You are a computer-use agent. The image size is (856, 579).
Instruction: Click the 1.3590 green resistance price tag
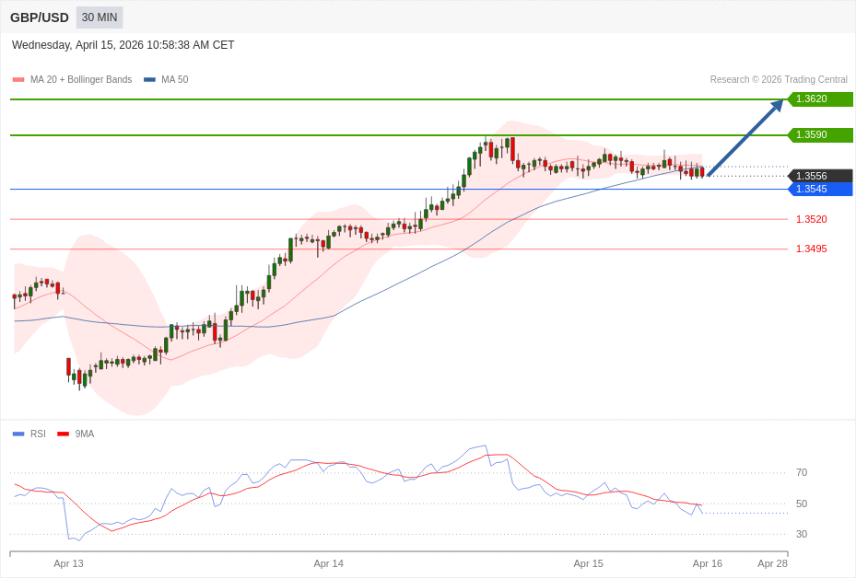(x=819, y=135)
